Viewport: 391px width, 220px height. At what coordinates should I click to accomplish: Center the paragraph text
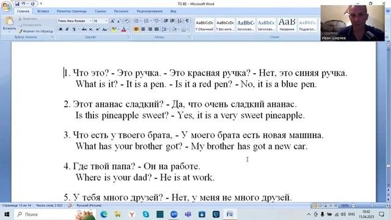(x=143, y=29)
